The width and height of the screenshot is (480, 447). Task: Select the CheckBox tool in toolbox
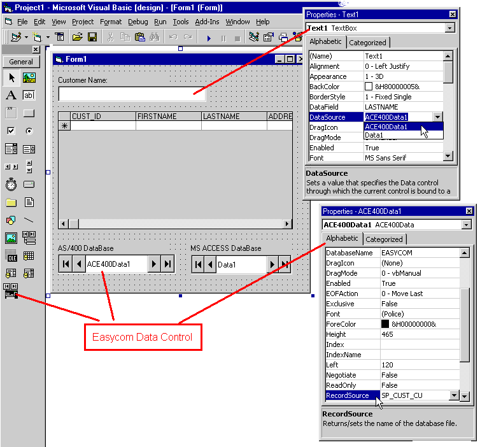(x=11, y=131)
